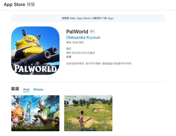Viewport: 176px width, 136px height.
Task: Select the 預計2024年2月4日推出 release date text
Action: pos(81,53)
